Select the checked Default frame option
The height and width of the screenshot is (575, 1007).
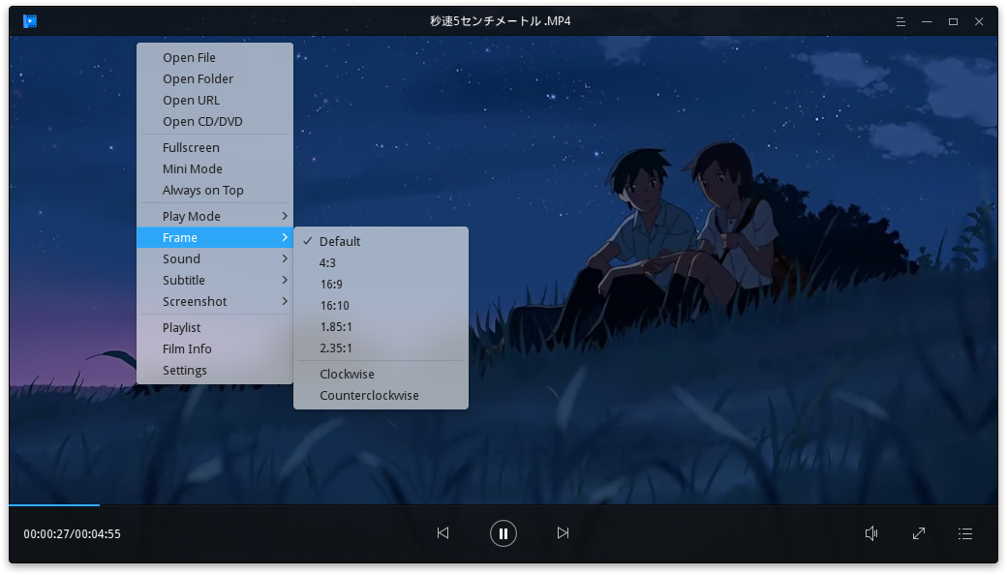[x=381, y=241]
